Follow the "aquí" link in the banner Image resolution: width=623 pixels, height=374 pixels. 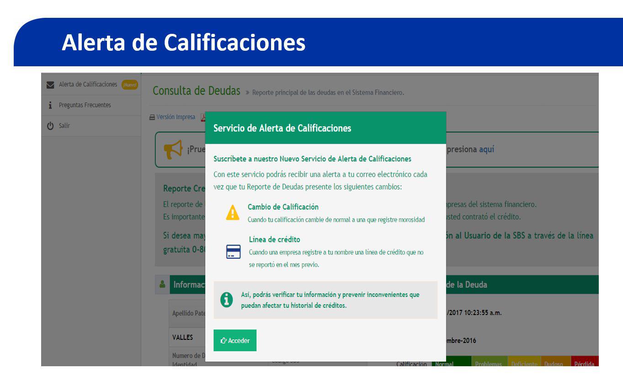click(x=486, y=150)
